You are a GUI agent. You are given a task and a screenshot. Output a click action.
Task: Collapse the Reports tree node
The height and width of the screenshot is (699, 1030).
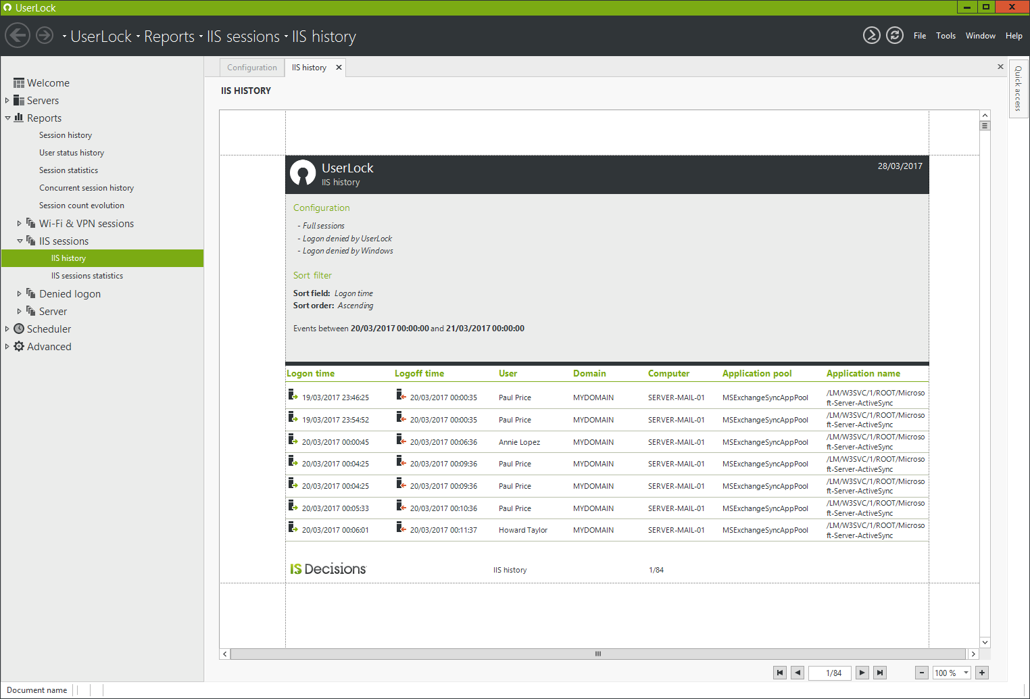pos(7,118)
